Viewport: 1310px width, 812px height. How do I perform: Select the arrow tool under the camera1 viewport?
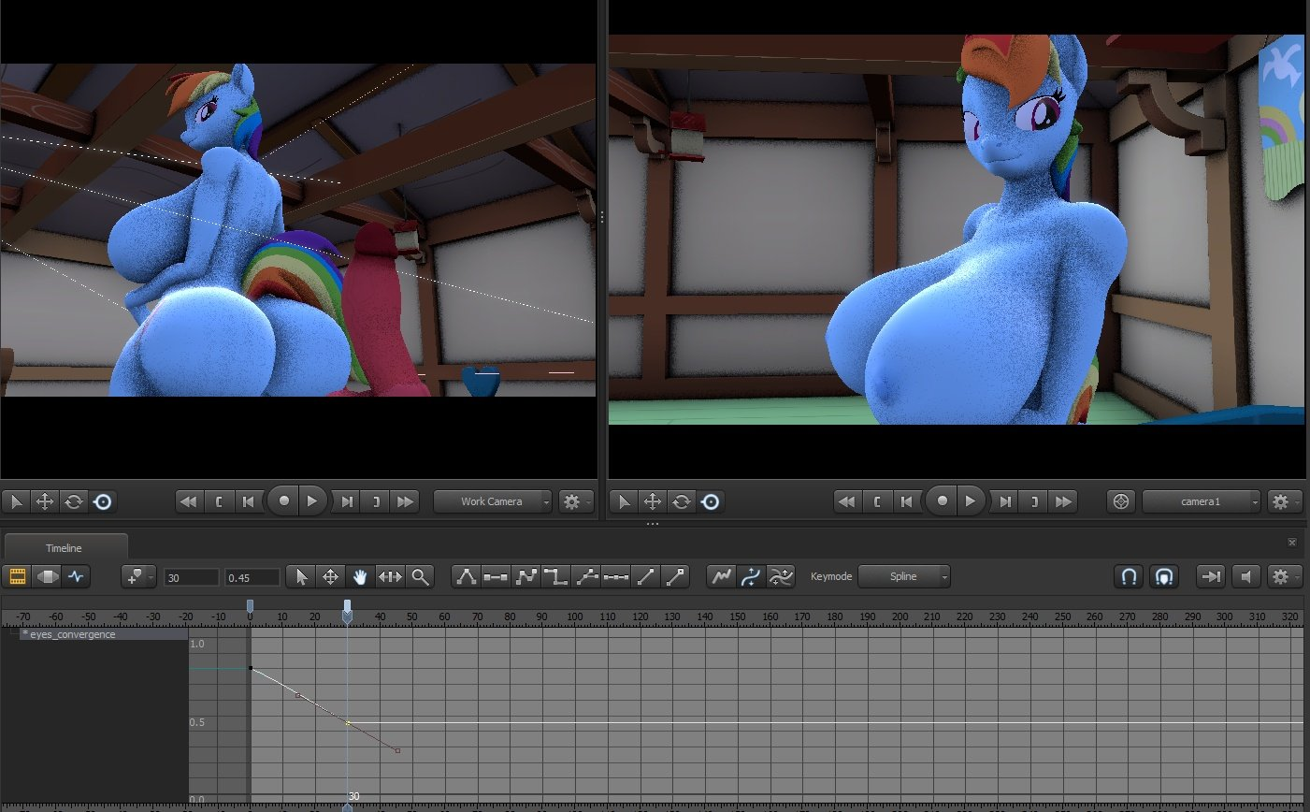624,502
